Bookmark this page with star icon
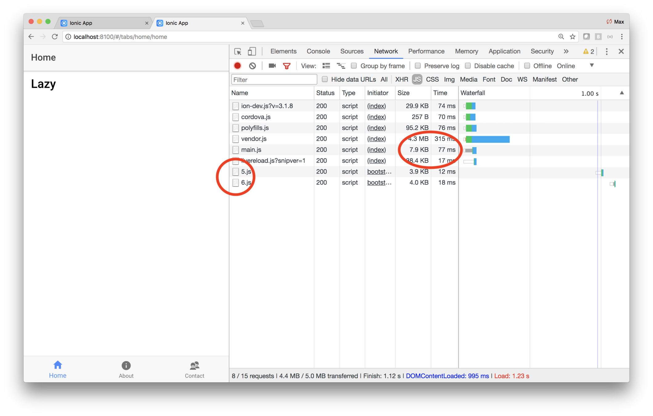This screenshot has height=416, width=653. coord(573,37)
